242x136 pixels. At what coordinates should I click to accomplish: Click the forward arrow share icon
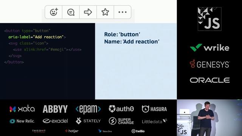pyautogui.click(x=88, y=12)
